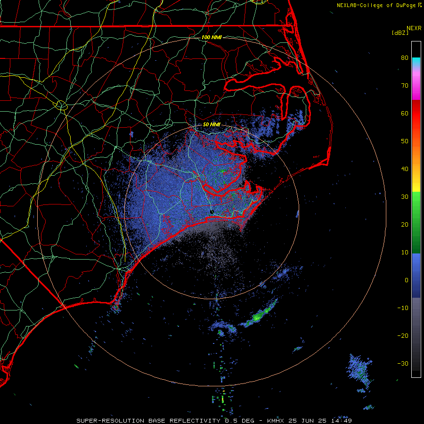
Task: Click the SUPER-RESOLUTION BASE REFLECTIVITY caption text
Action: pos(148,421)
